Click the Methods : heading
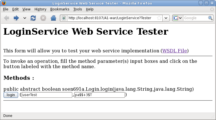The height and width of the screenshot is (120, 216). pos(19,78)
